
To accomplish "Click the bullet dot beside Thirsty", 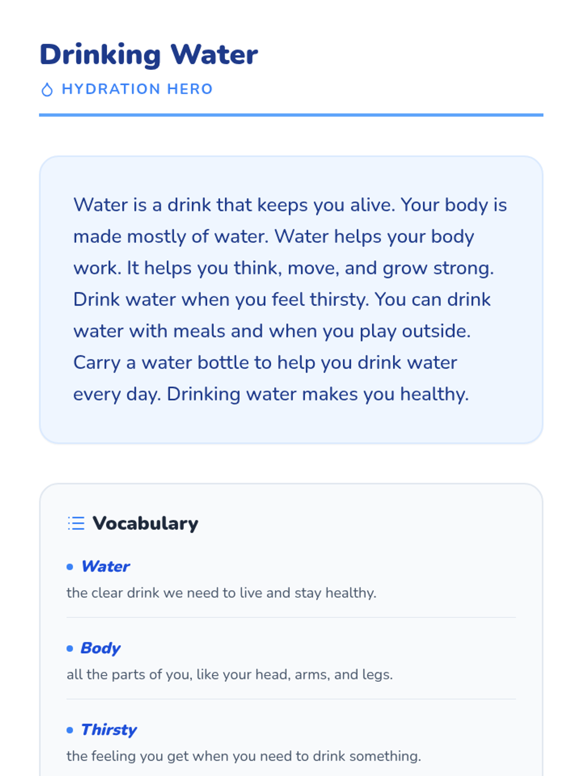I will pyautogui.click(x=70, y=729).
